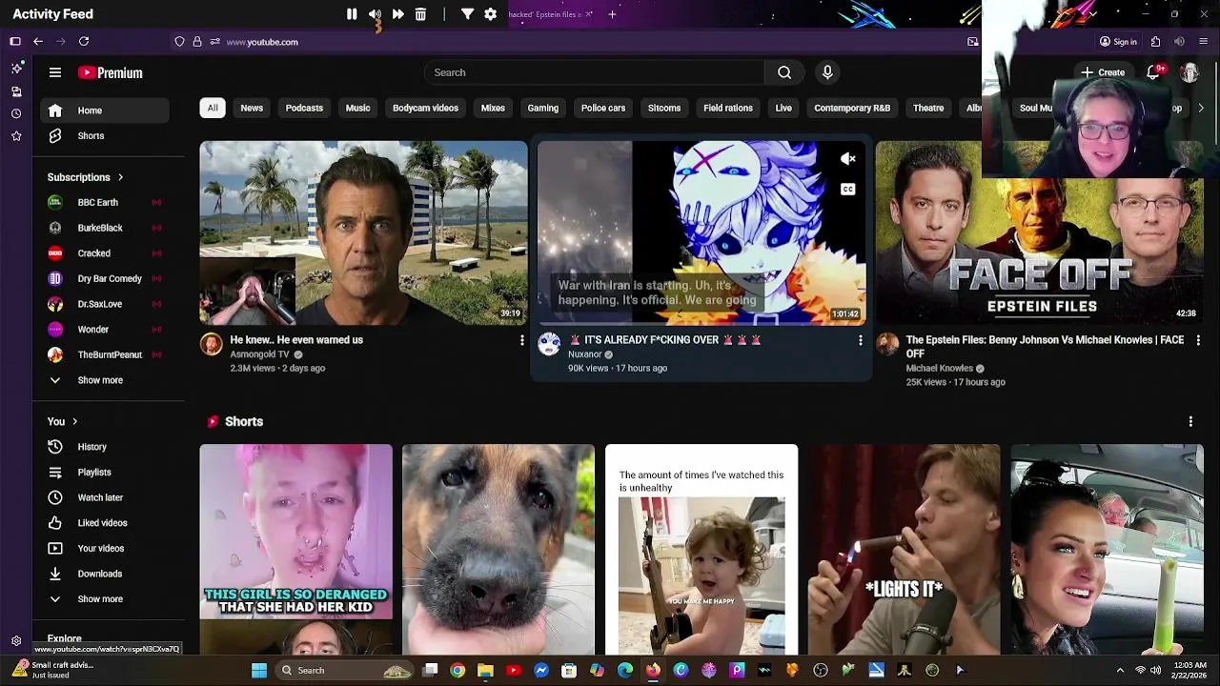Click the Activity Feed trash icon

pyautogui.click(x=420, y=14)
